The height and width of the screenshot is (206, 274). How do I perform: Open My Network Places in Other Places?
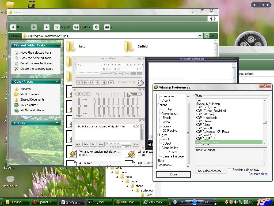point(32,110)
